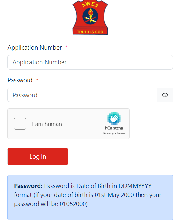181x220 pixels.
Task: Click the torch emblem inside the crest
Action: 90,16
